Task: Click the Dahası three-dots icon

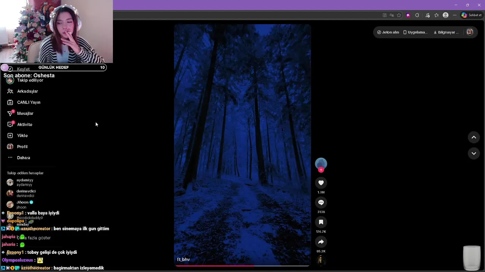Action: coord(10,158)
